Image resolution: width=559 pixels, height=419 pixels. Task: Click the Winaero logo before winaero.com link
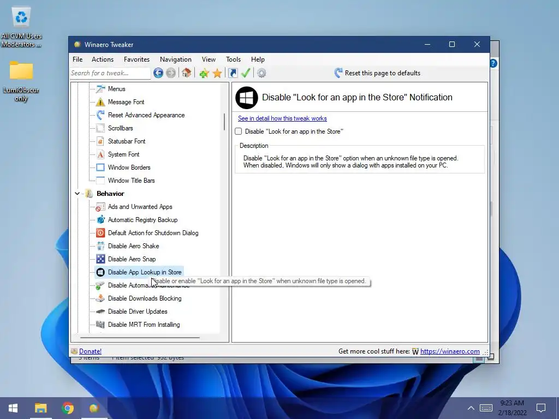point(415,352)
